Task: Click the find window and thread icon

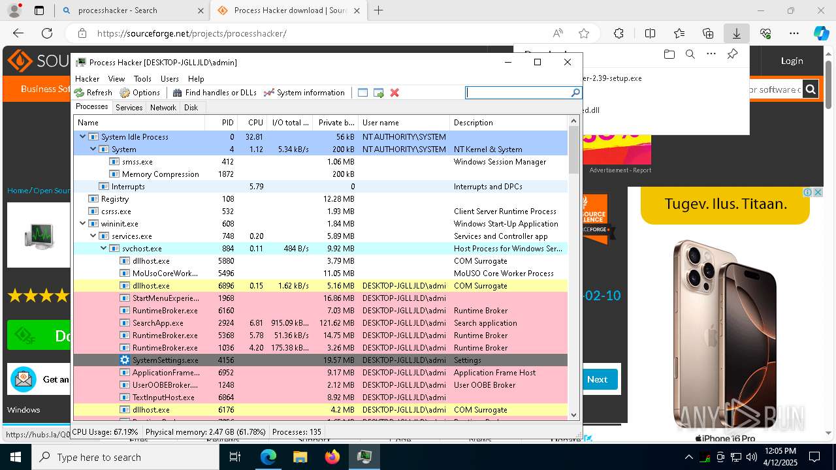Action: [379, 93]
